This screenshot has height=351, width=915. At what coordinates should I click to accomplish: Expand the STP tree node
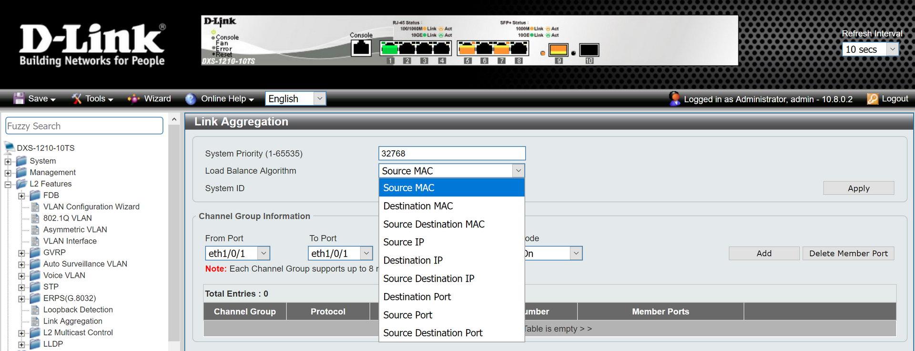21,288
